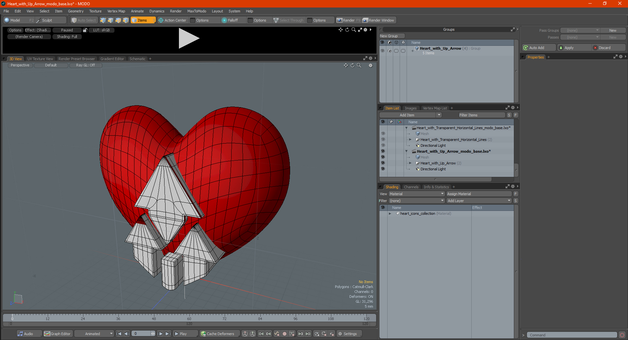The image size is (628, 340).
Task: Open Graph Editor
Action: point(57,334)
